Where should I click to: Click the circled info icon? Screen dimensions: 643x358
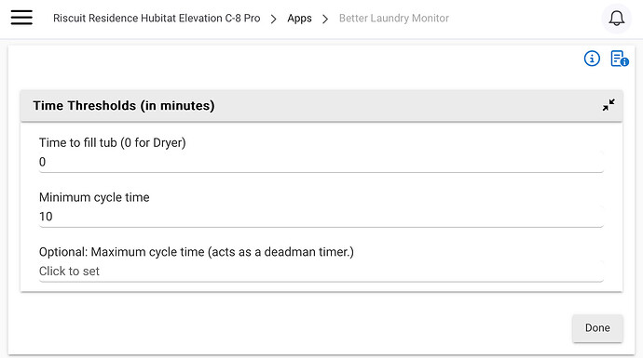click(592, 59)
